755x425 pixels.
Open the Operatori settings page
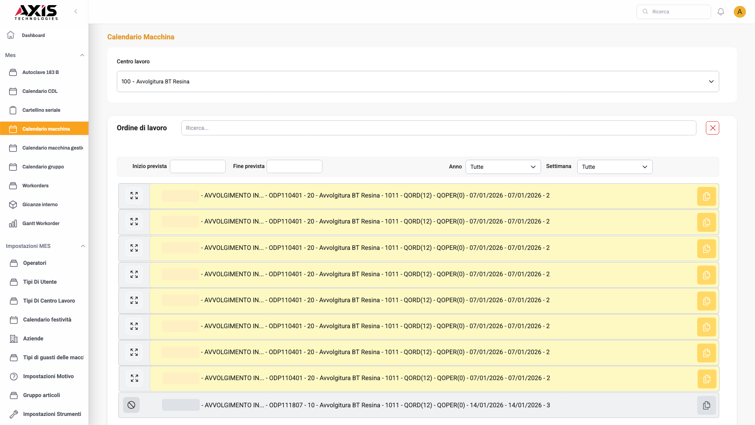(35, 263)
